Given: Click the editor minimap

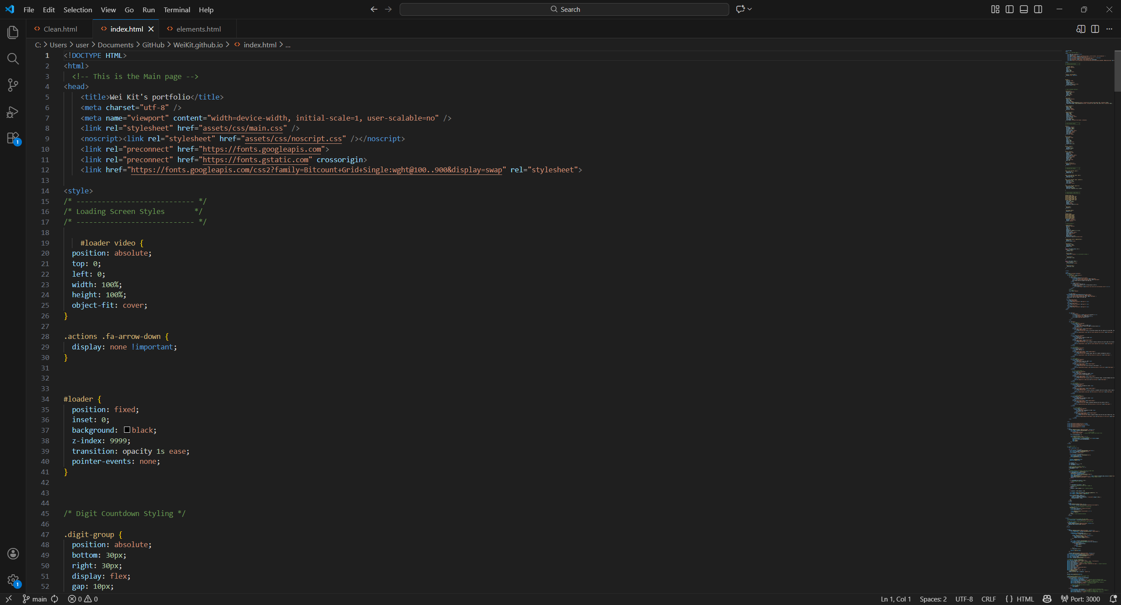Looking at the screenshot, I should point(1090,321).
